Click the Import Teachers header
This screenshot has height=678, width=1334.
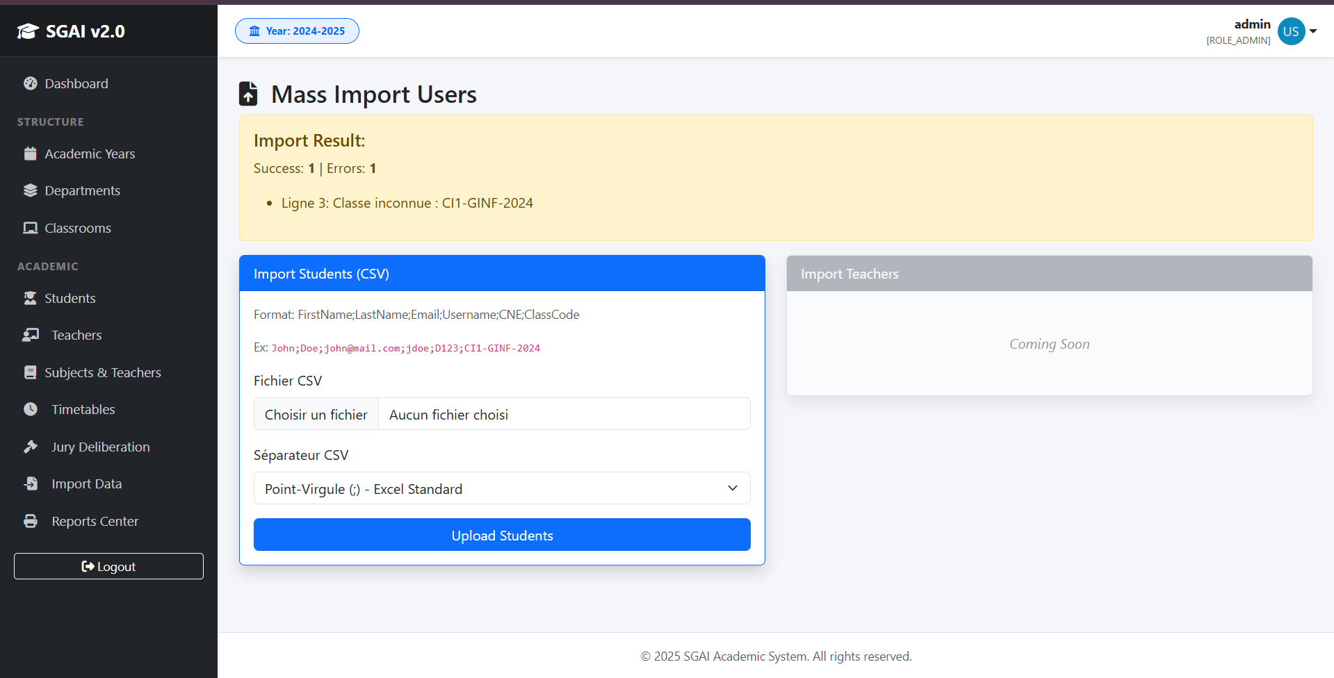click(1050, 274)
